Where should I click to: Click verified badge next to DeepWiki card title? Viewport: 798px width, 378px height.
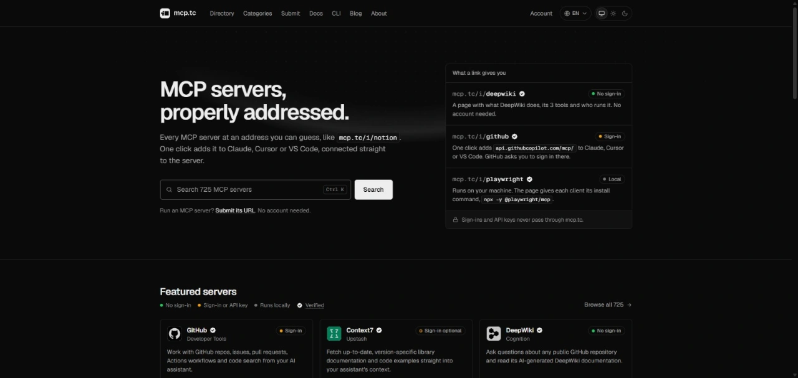pos(540,330)
